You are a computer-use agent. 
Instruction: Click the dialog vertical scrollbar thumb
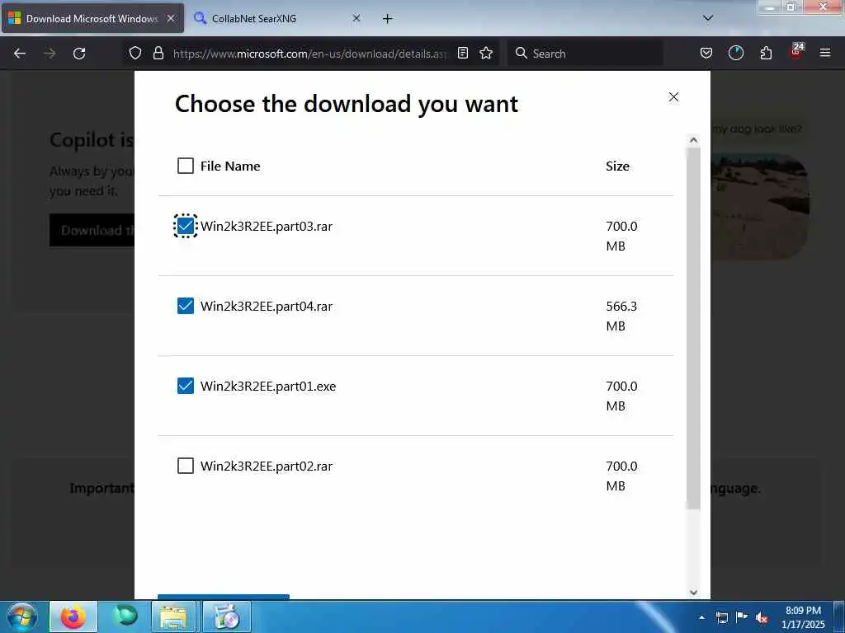point(693,328)
